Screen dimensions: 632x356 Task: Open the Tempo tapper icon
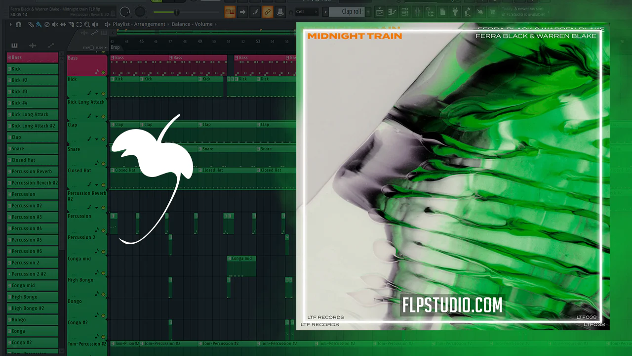[x=467, y=11]
